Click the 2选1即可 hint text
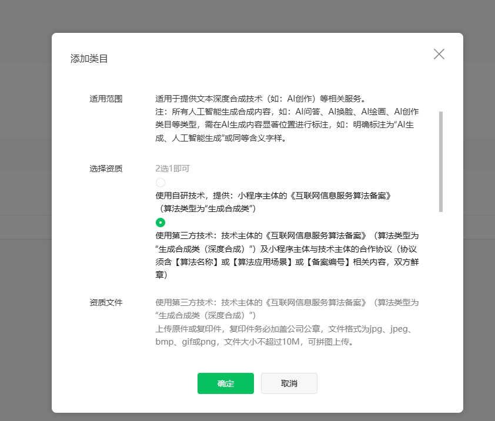The width and height of the screenshot is (495, 421). click(x=173, y=169)
